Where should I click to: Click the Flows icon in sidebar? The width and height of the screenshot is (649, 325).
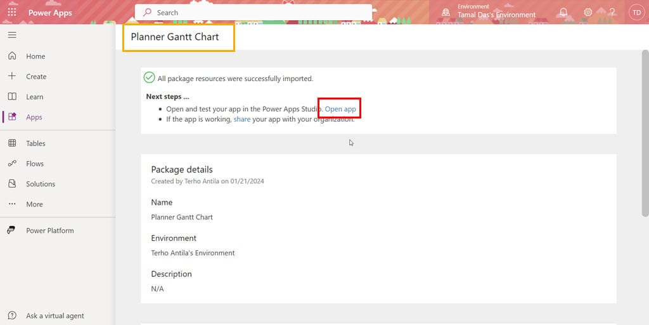(12, 163)
